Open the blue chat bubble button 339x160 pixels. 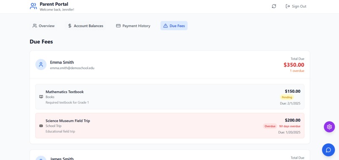pyautogui.click(x=328, y=150)
